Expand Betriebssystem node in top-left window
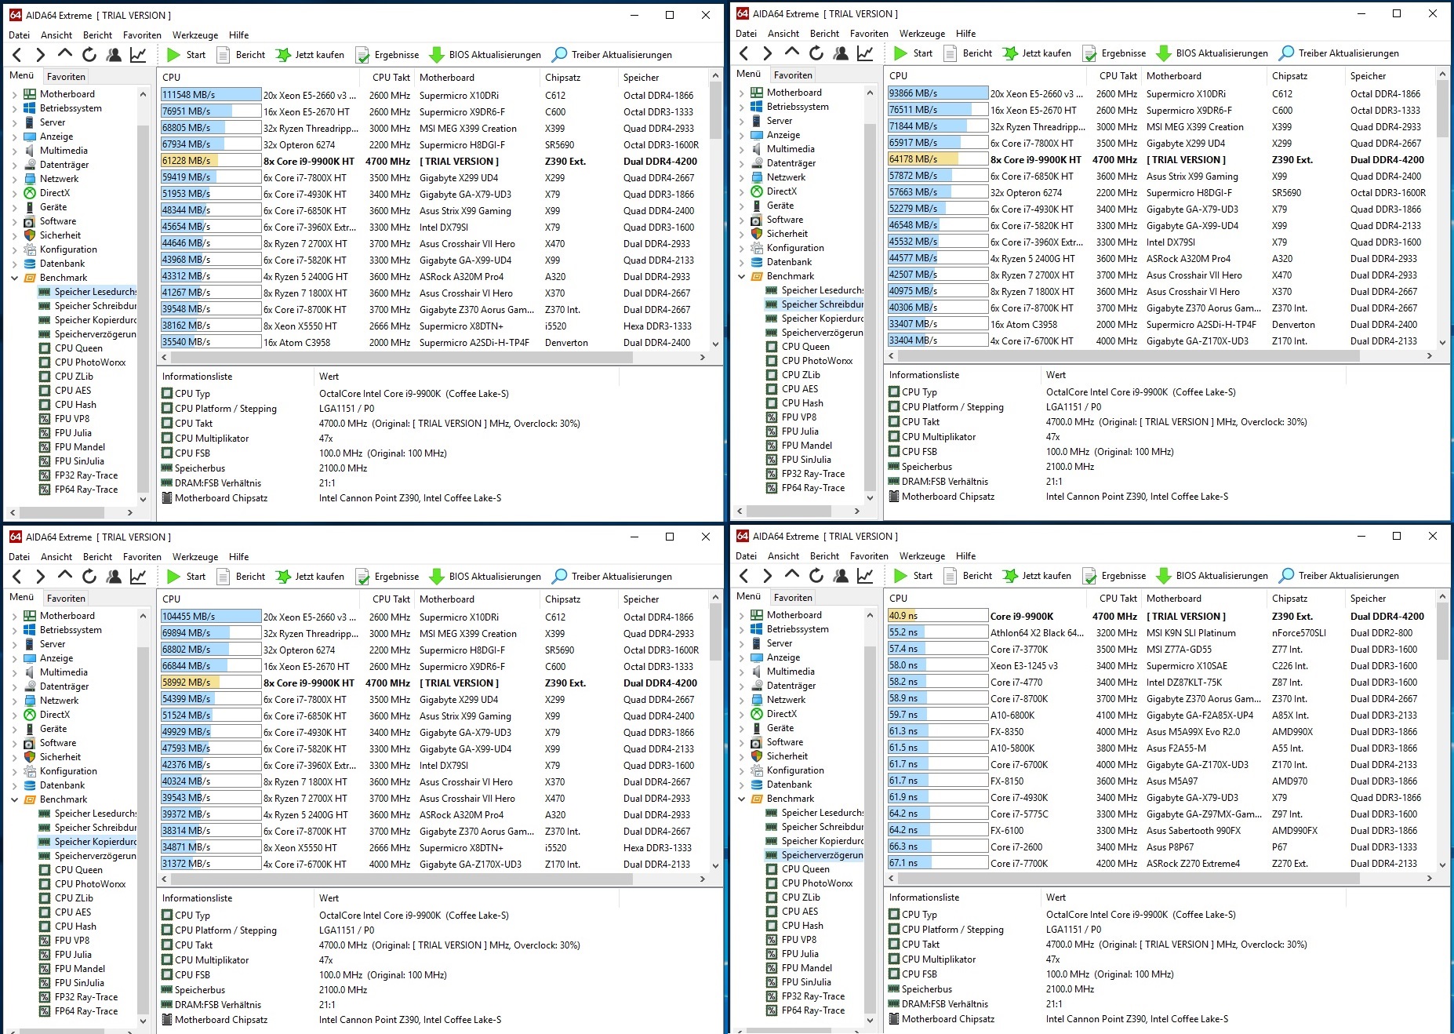 pos(14,108)
